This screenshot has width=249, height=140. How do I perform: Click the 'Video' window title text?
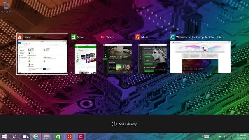(110, 37)
